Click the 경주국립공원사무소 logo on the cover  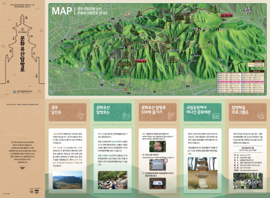22,91
